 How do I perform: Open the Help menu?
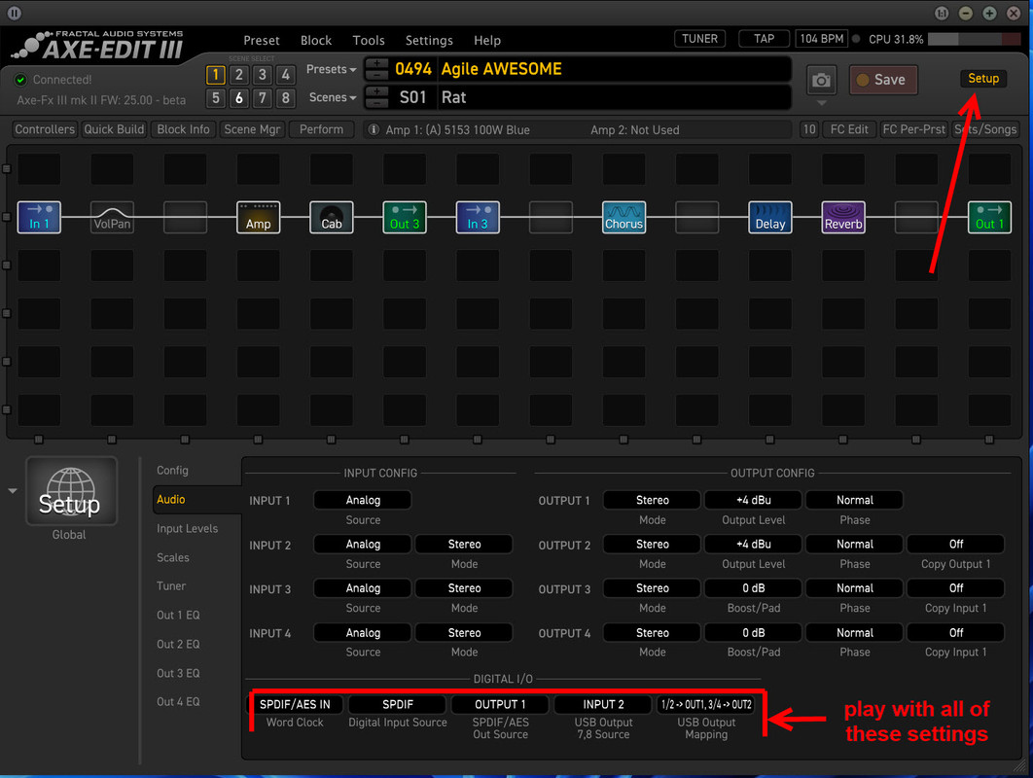click(487, 40)
